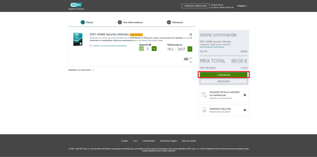317x157 pixels.
Task: Open Renouvellement automatique link in order summary
Action: [212, 47]
